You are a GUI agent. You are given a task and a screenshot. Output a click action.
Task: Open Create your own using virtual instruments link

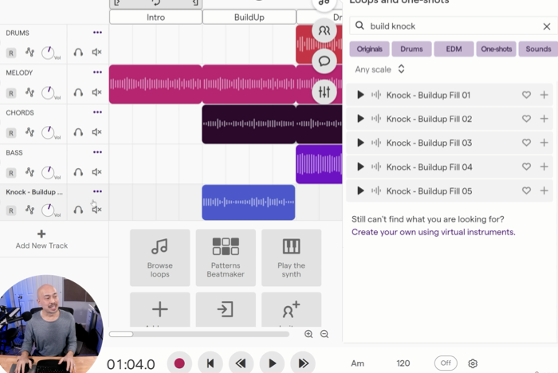coord(433,232)
